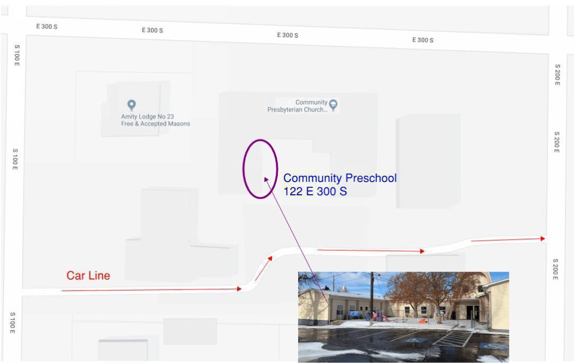575x363 pixels.
Task: Click the Amity Lodge No 23 map pin
Action: tap(132, 104)
